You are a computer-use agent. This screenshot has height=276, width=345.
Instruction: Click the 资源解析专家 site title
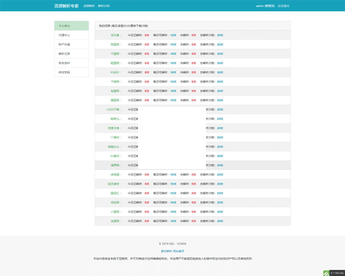pos(66,6)
